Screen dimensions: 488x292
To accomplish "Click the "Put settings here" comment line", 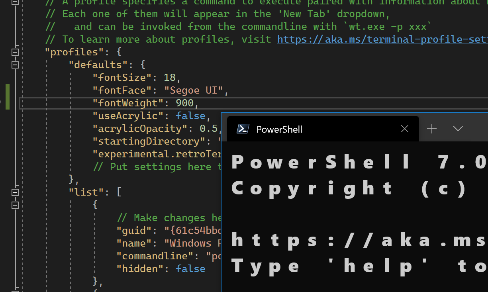I will 157,167.
